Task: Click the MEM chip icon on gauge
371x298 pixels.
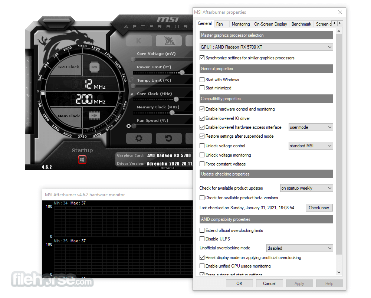Action: pyautogui.click(x=94, y=115)
